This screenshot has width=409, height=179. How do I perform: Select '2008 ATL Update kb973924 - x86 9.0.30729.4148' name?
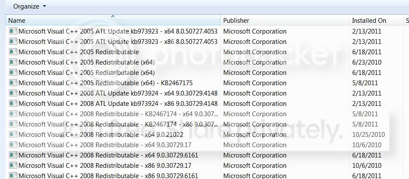pyautogui.click(x=118, y=104)
